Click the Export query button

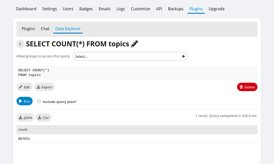(x=45, y=87)
